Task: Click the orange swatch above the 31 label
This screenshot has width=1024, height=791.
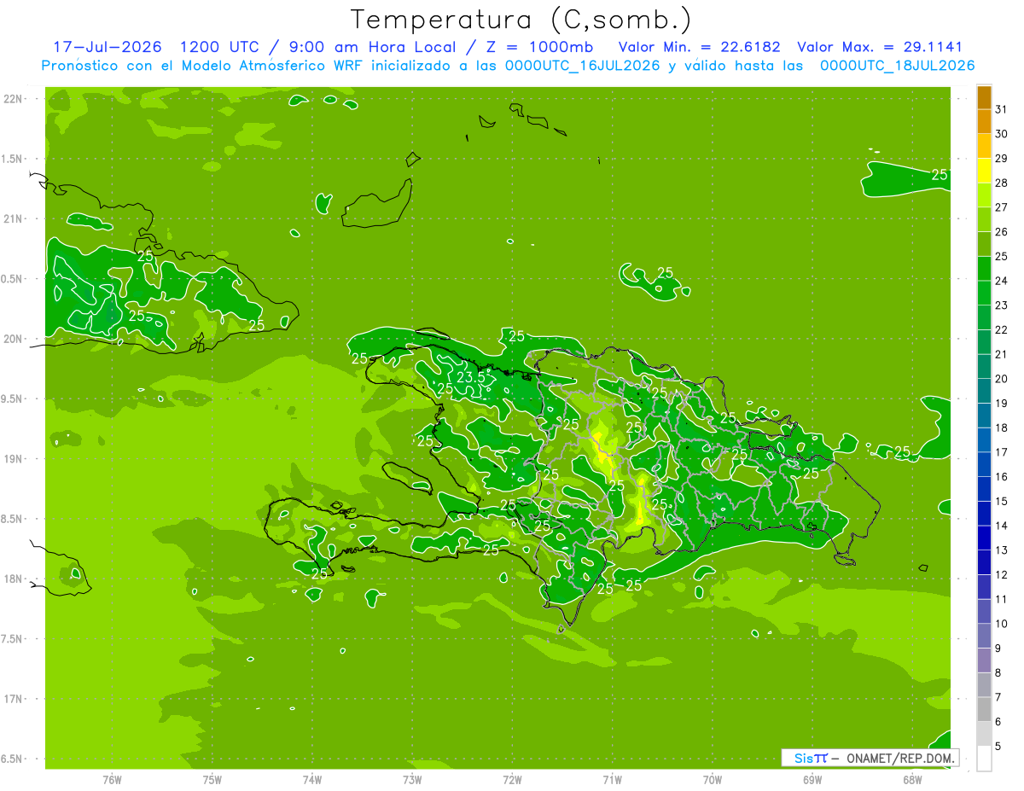Action: pyautogui.click(x=984, y=97)
